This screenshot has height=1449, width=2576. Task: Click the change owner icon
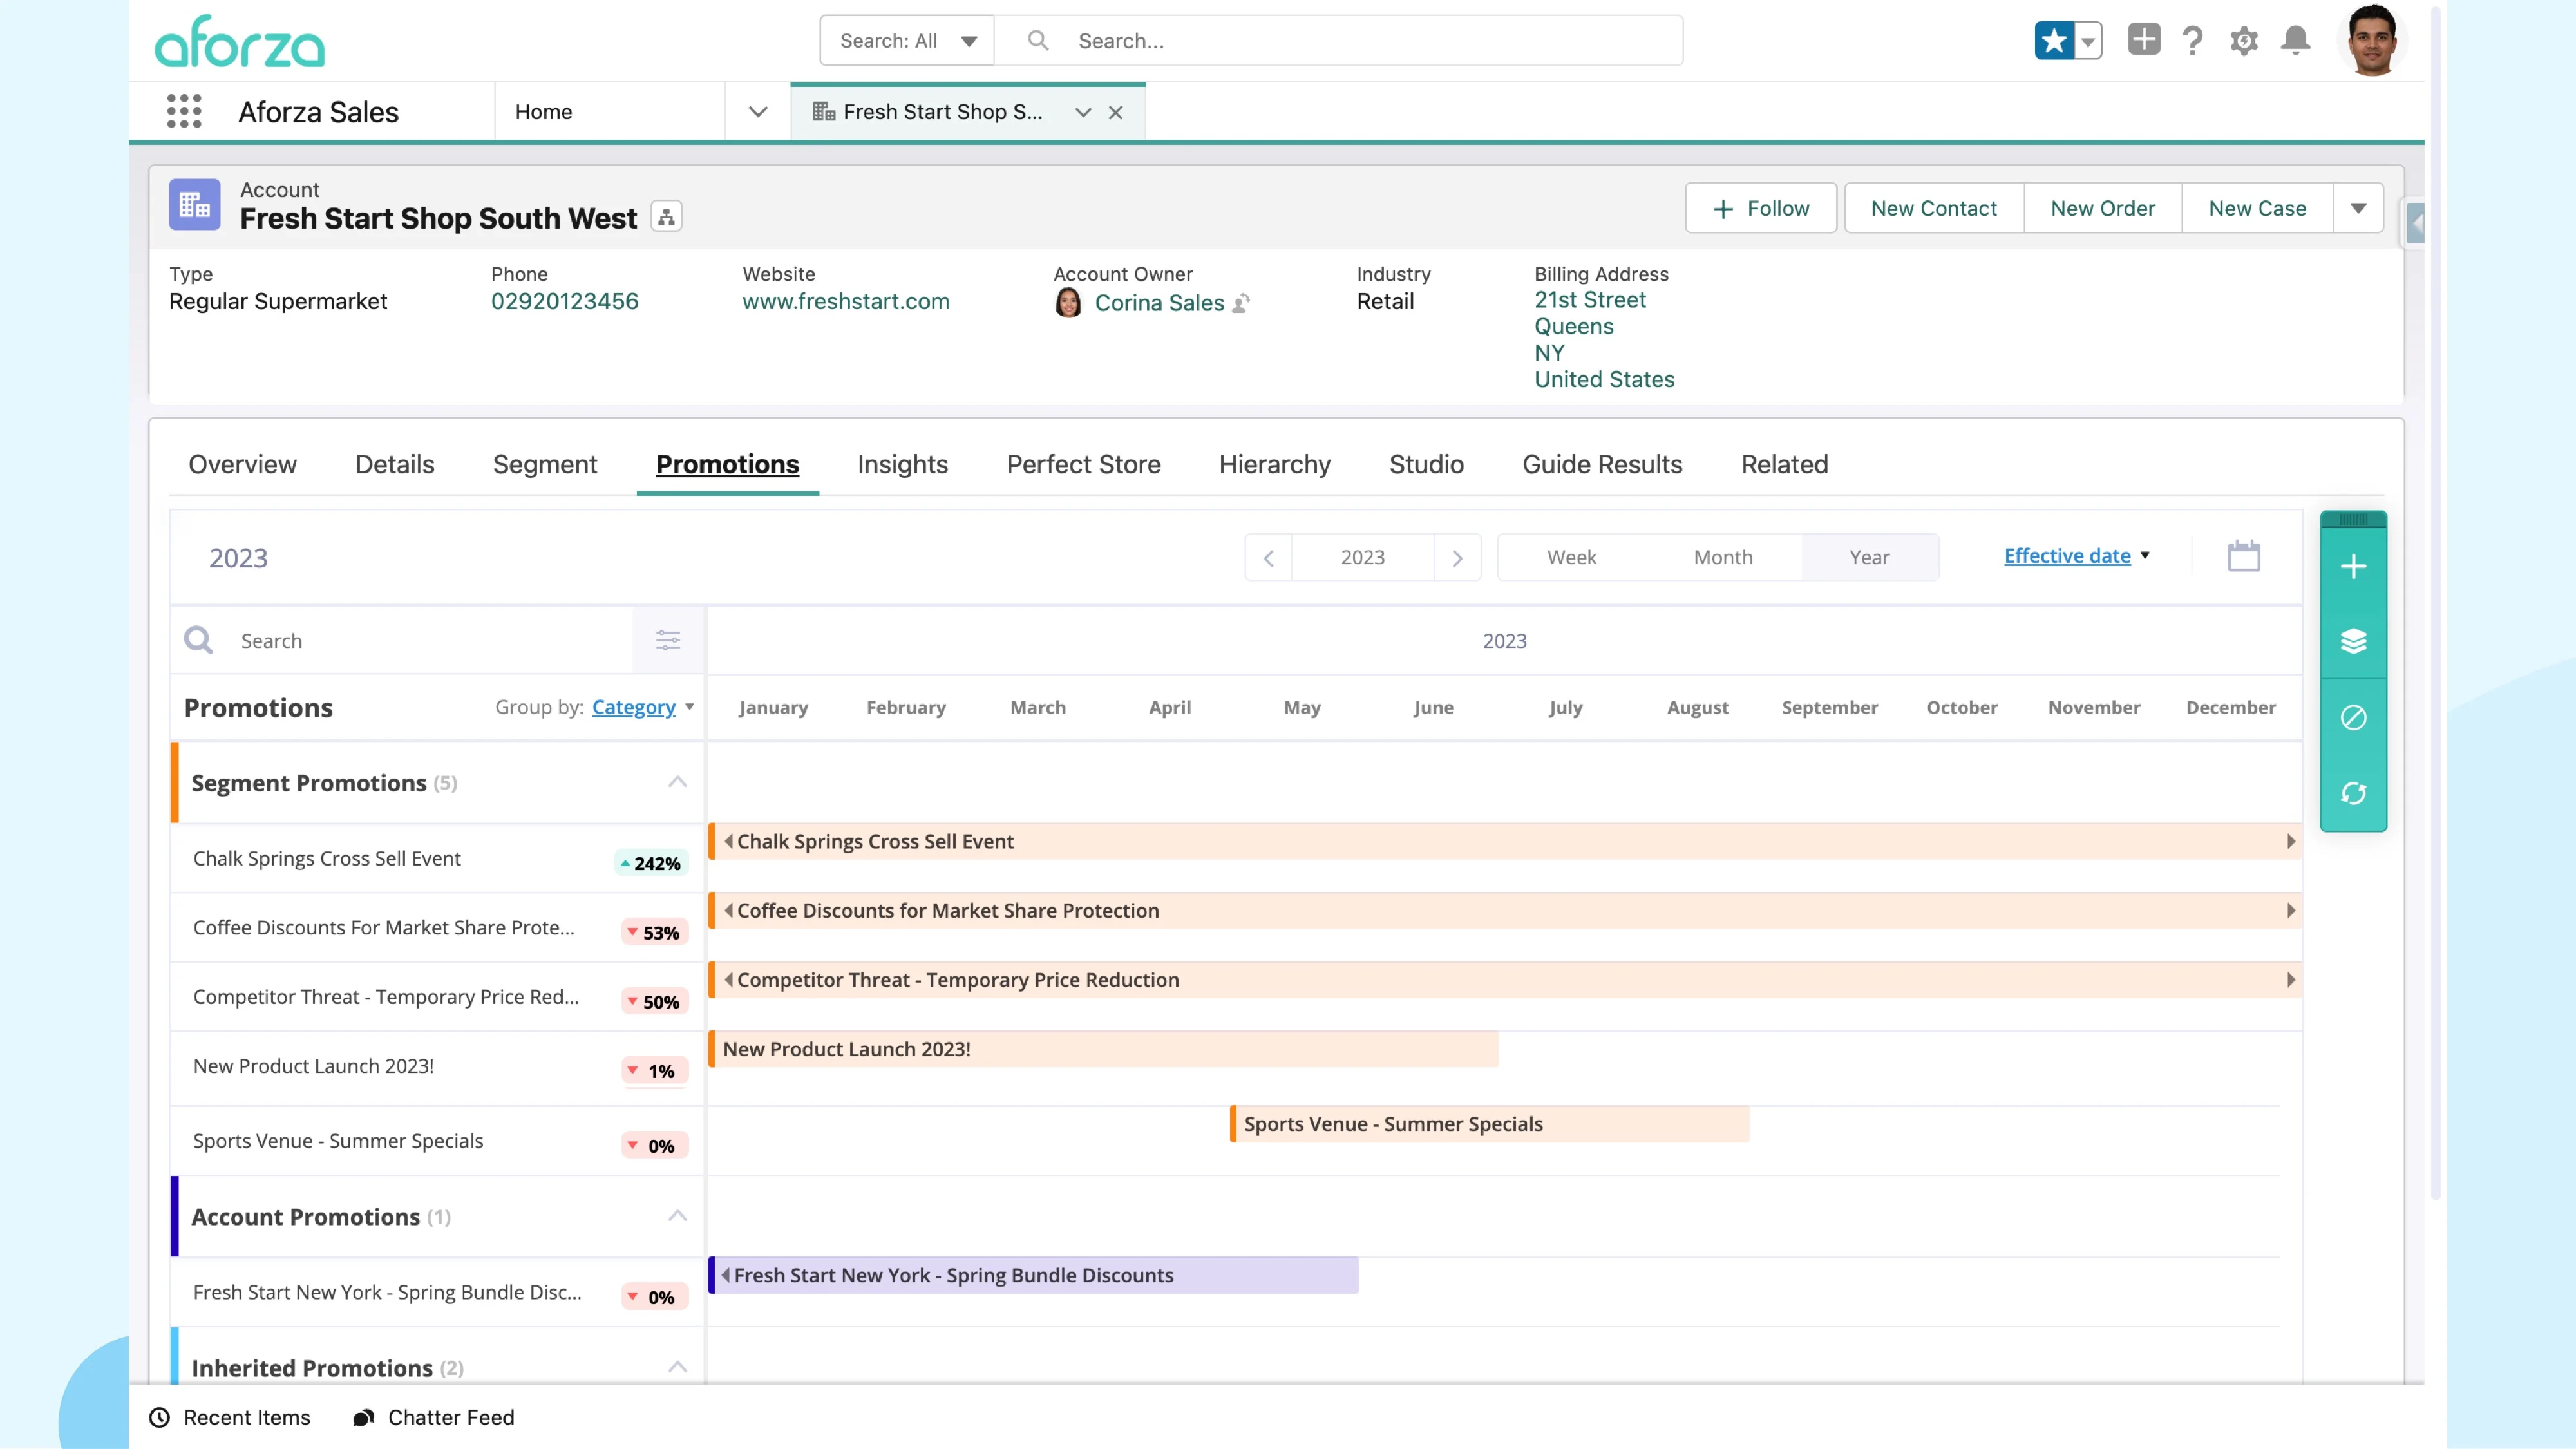pyautogui.click(x=1241, y=303)
